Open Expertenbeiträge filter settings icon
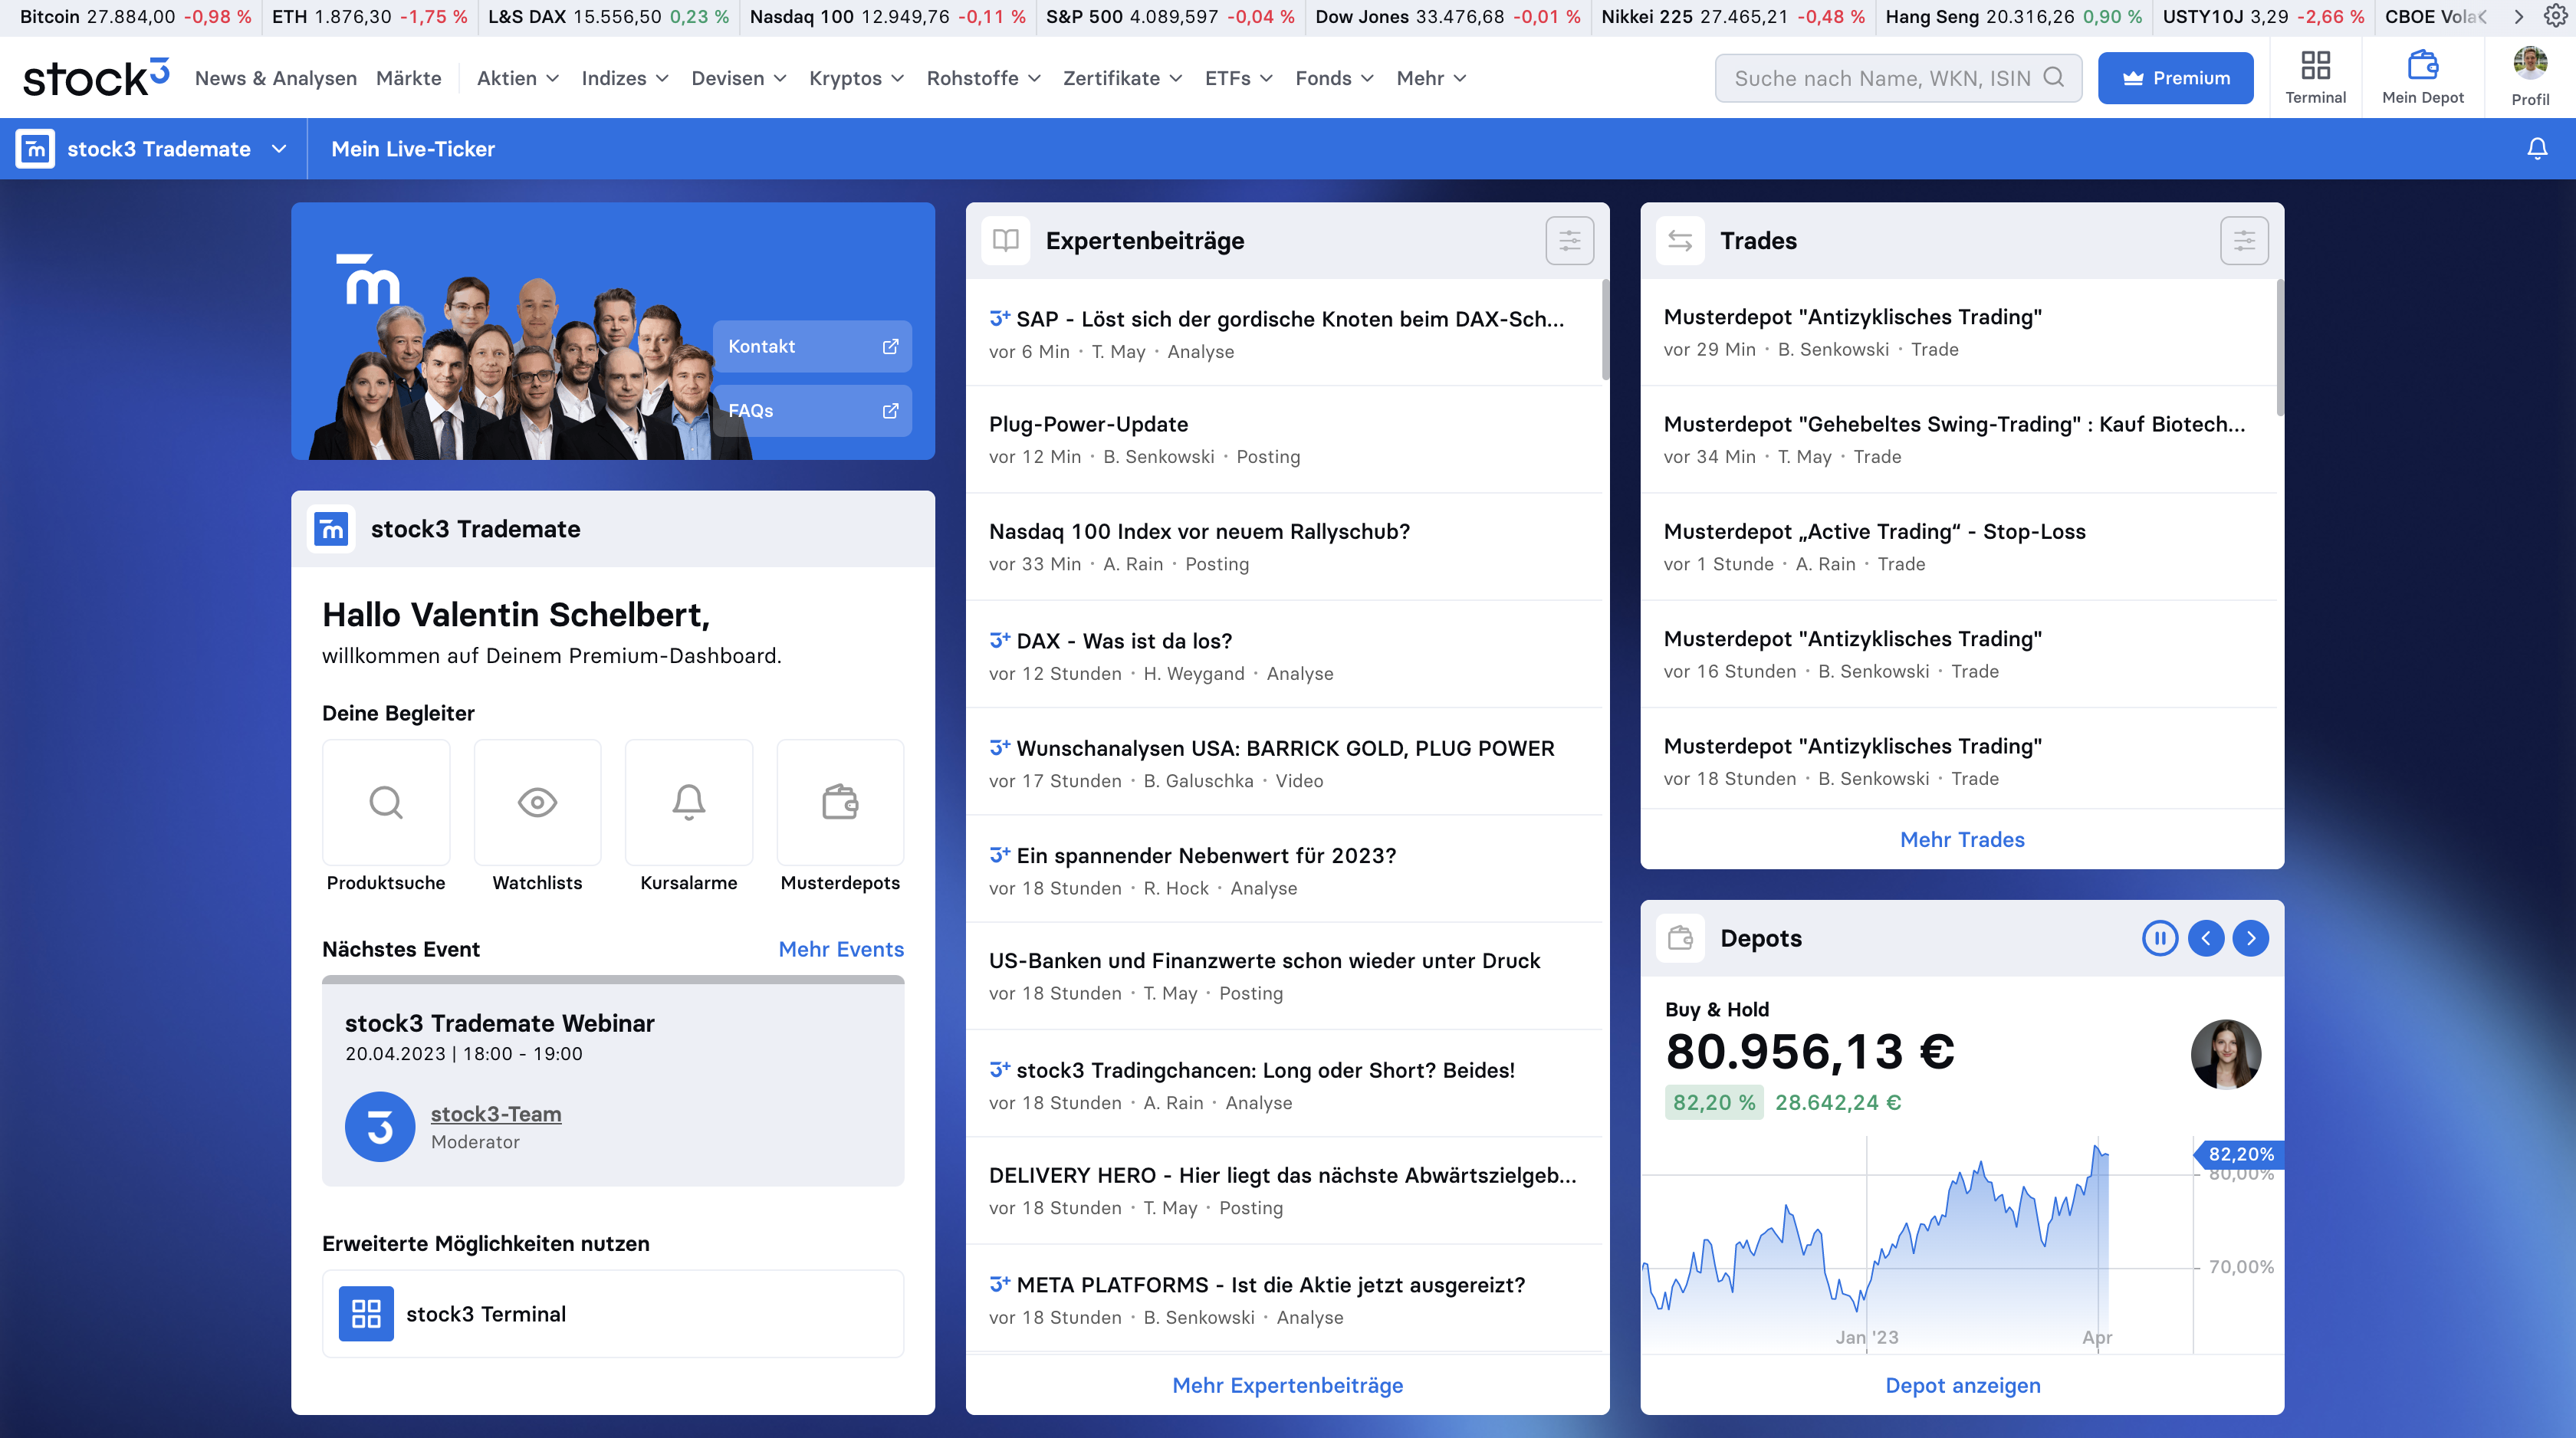Image resolution: width=2576 pixels, height=1438 pixels. tap(1569, 241)
